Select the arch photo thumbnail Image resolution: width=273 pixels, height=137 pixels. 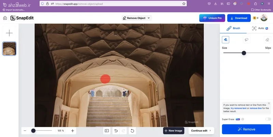(9, 48)
